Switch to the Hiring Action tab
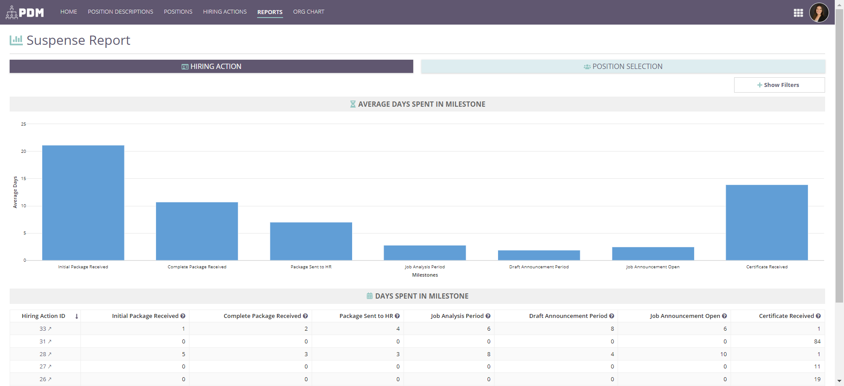Image resolution: width=844 pixels, height=386 pixels. (x=211, y=66)
